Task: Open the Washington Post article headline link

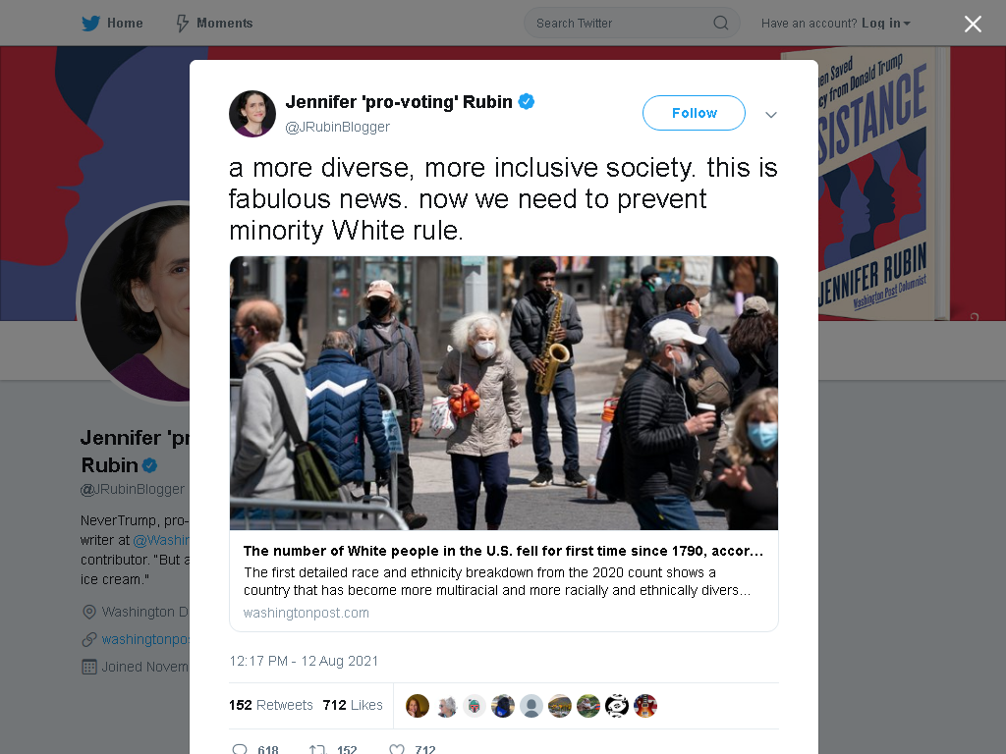Action: click(503, 551)
